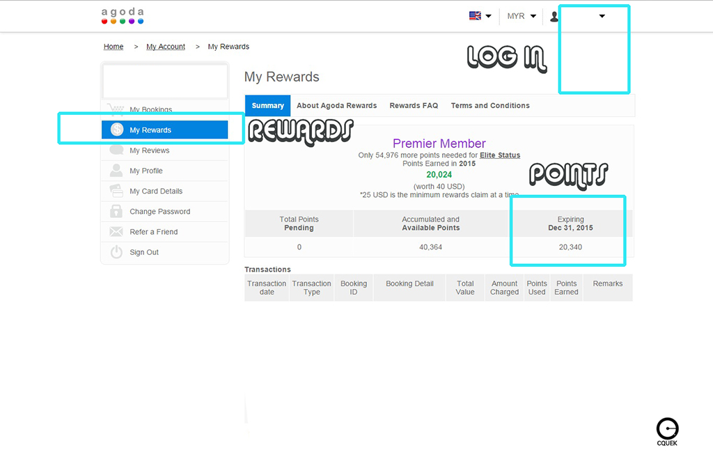Viewport: 713px width, 473px height.
Task: Open My Reviews in sidebar
Action: (x=164, y=150)
